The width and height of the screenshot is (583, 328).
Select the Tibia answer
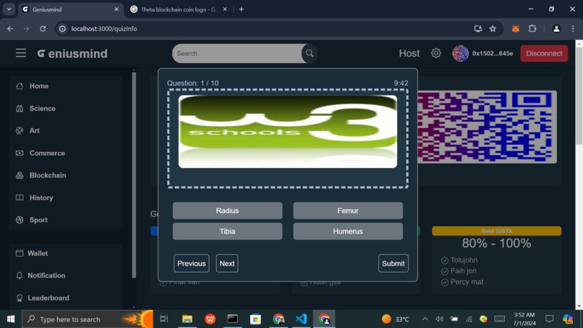point(227,231)
